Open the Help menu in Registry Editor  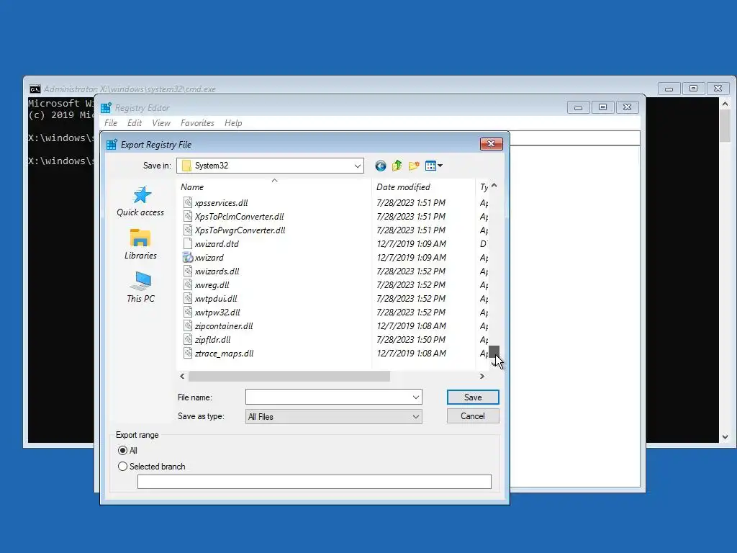(x=233, y=122)
